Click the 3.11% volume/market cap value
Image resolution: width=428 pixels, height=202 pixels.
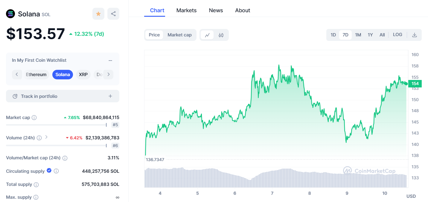[113, 158]
